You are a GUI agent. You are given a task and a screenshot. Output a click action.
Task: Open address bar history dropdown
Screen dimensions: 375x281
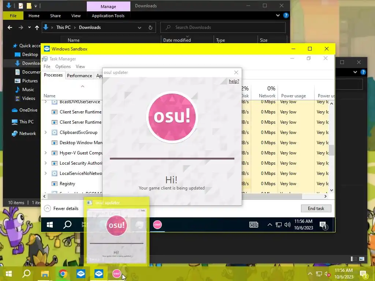coord(140,27)
